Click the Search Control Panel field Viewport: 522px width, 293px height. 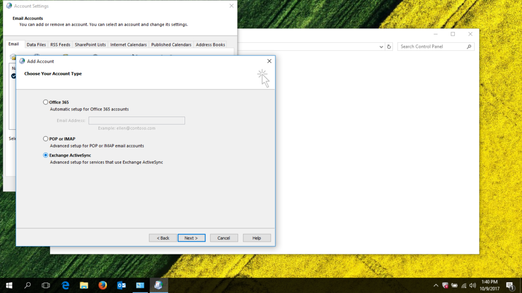coord(433,46)
